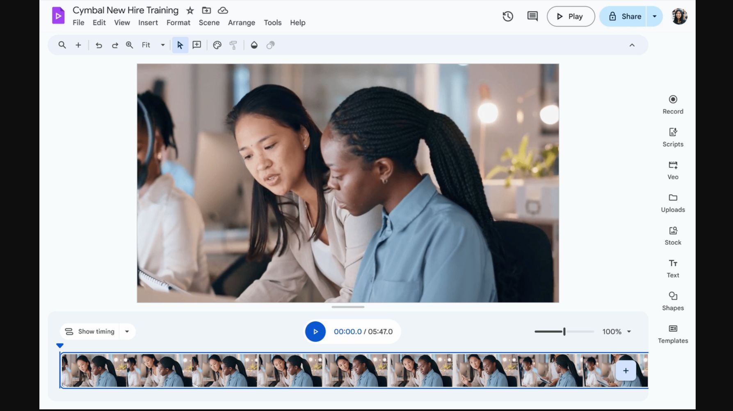Open the Scene menu

(x=209, y=23)
